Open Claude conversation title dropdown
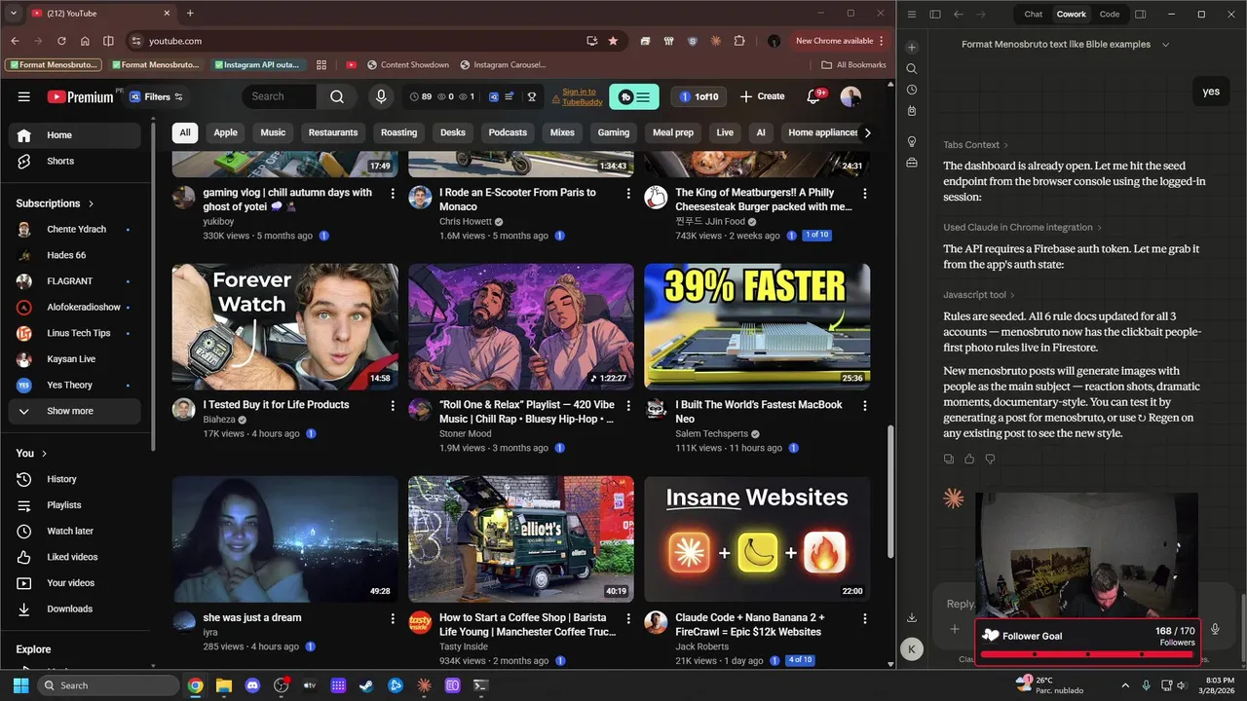Image resolution: width=1247 pixels, height=701 pixels. (1165, 44)
